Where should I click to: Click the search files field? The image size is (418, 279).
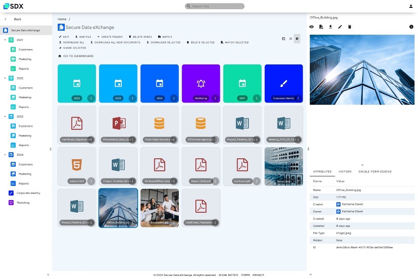point(215,6)
